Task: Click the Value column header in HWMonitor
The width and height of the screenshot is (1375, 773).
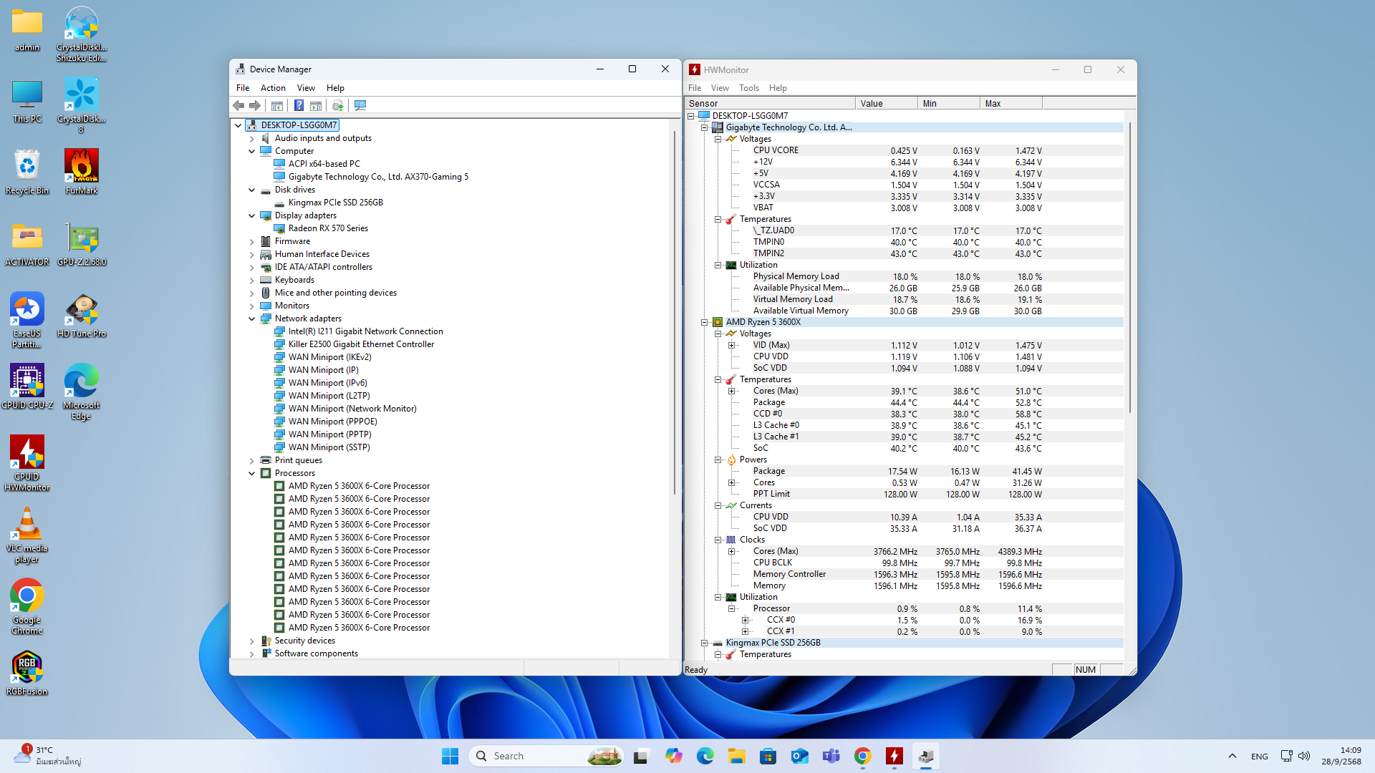Action: (x=887, y=103)
